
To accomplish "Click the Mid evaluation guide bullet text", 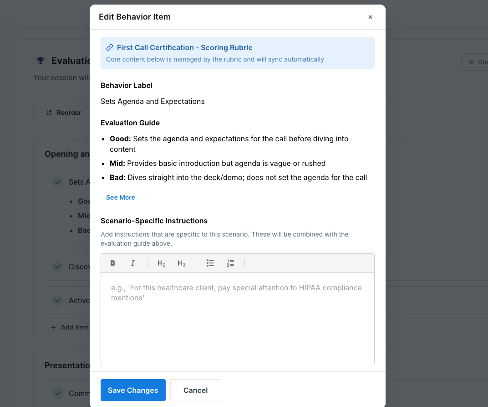I will (x=218, y=163).
